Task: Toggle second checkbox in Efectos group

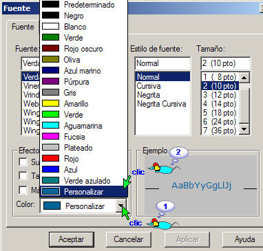Action: click(23, 176)
